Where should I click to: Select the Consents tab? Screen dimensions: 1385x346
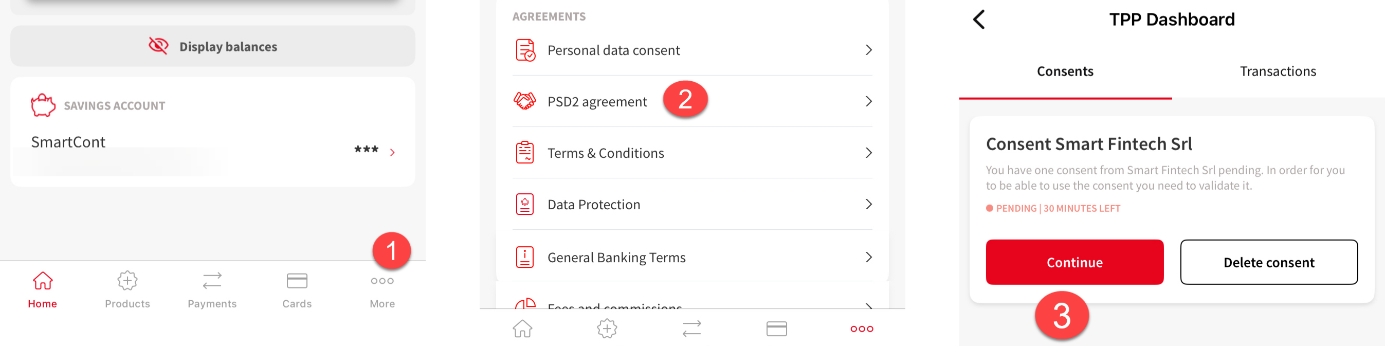[x=1065, y=71]
